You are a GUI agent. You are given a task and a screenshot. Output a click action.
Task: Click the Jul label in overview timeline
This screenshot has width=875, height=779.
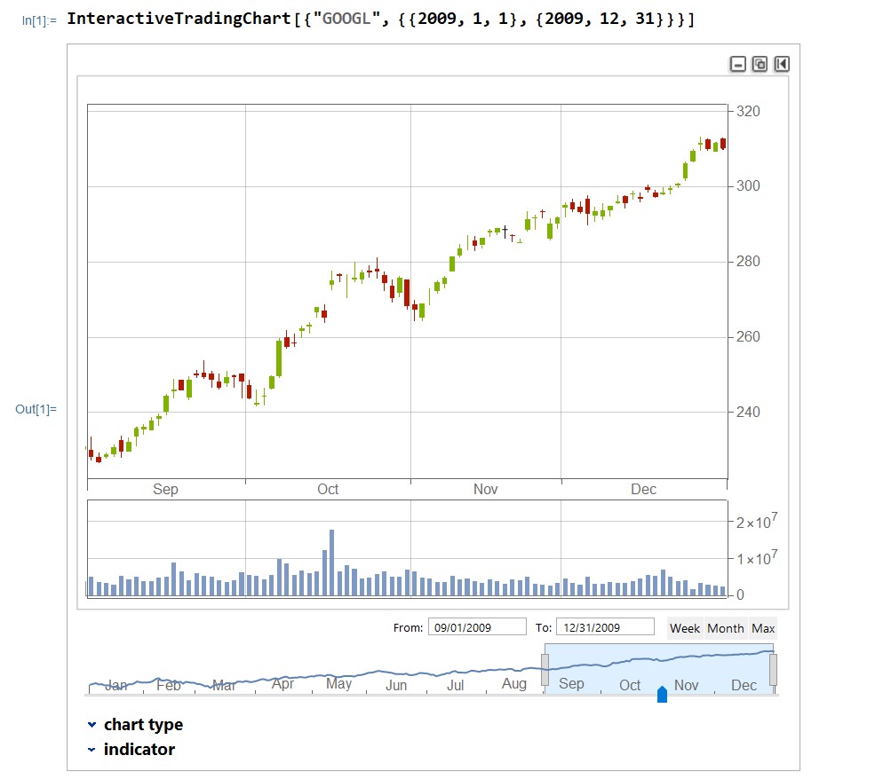456,685
